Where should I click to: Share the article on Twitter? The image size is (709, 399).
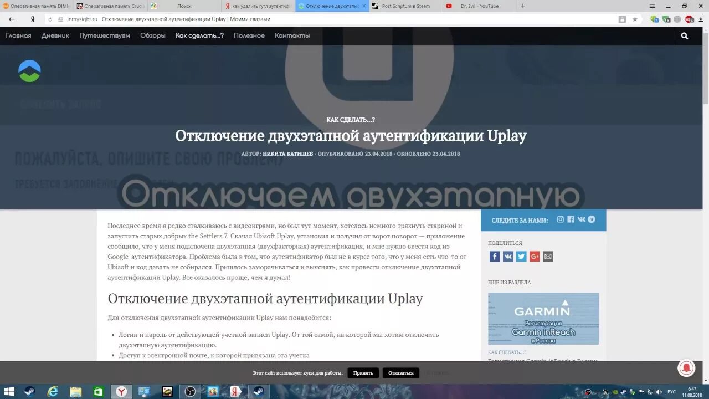[x=521, y=256]
